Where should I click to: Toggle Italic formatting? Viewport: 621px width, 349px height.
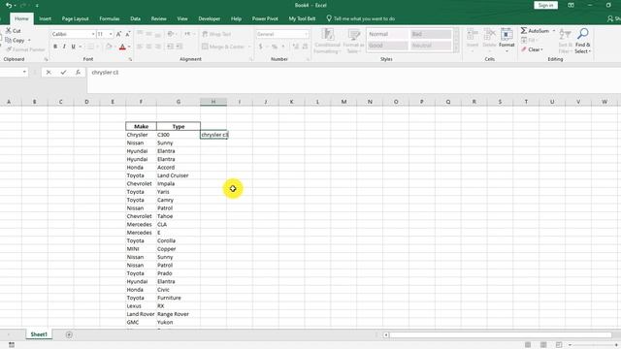[x=64, y=47]
